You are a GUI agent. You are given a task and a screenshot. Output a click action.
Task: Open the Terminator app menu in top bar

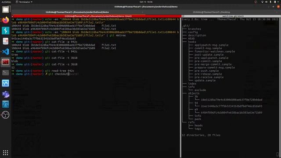(x=24, y=2)
